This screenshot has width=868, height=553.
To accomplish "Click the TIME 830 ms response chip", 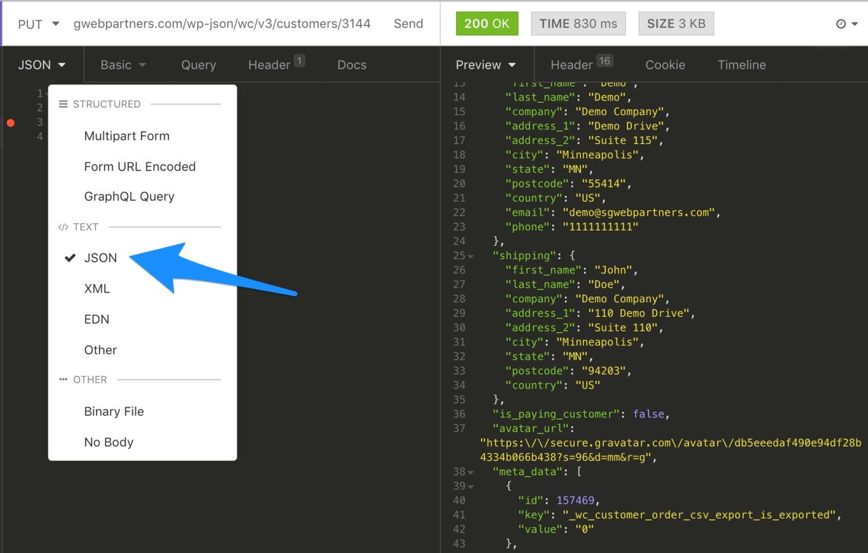I will 578,23.
